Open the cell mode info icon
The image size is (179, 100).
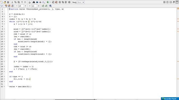click(x=50, y=6)
